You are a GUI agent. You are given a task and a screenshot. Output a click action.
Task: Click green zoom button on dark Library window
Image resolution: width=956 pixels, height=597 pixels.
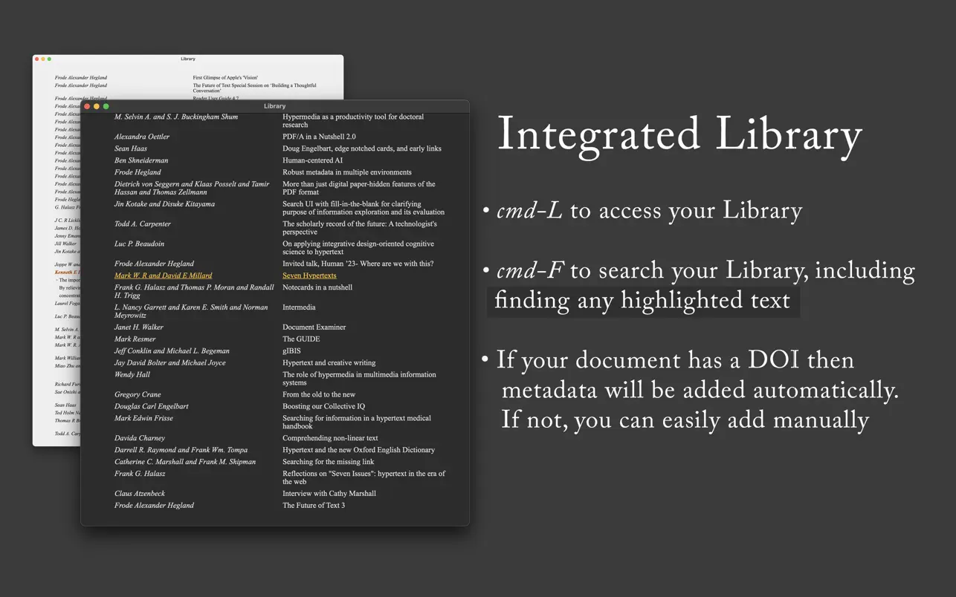106,106
